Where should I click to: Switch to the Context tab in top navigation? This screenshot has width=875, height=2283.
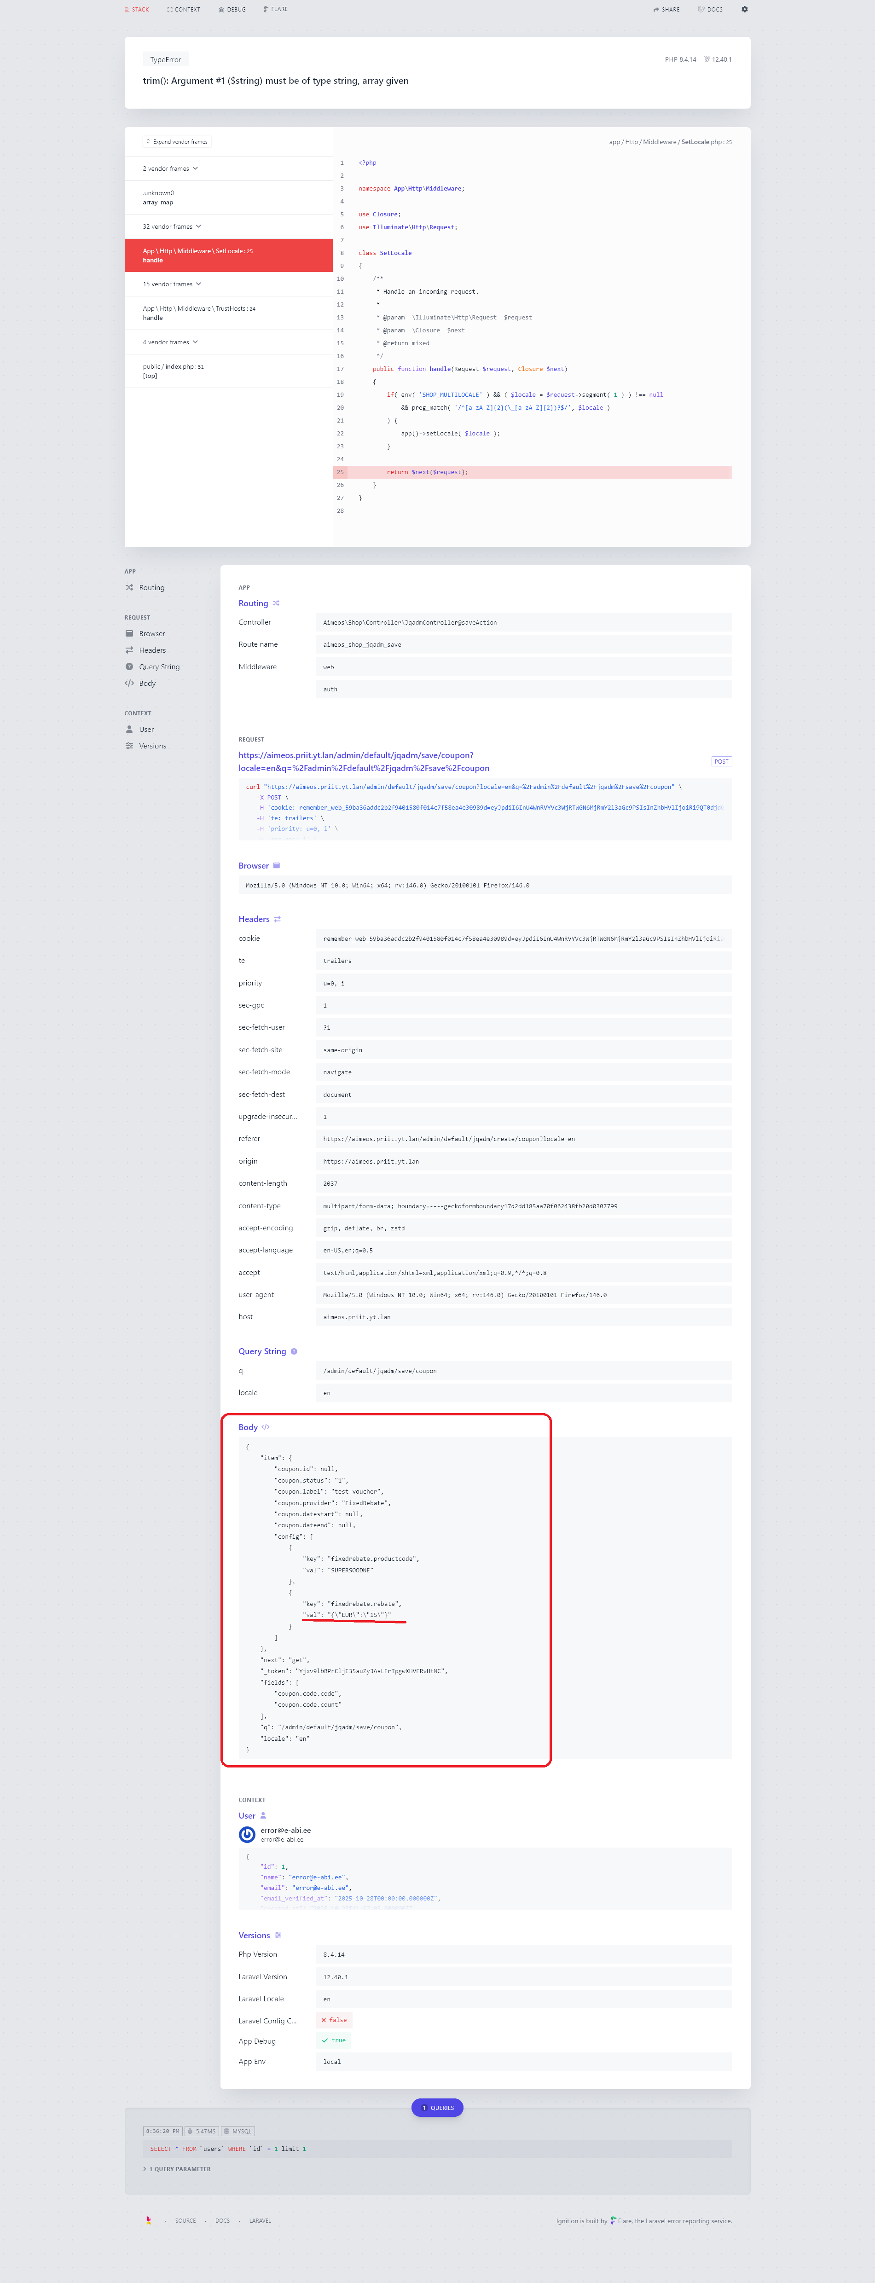(x=184, y=10)
